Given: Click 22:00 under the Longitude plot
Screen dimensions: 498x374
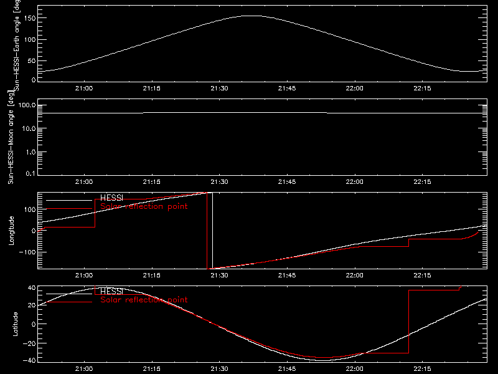Looking at the screenshot, I should click(x=355, y=276).
